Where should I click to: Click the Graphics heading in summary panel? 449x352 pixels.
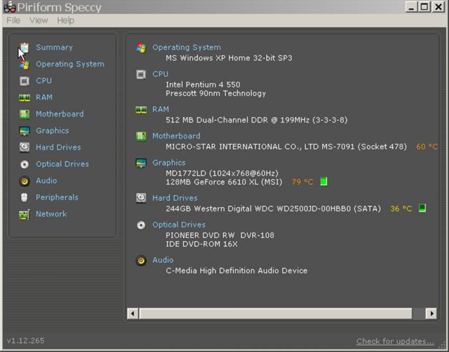tap(169, 163)
